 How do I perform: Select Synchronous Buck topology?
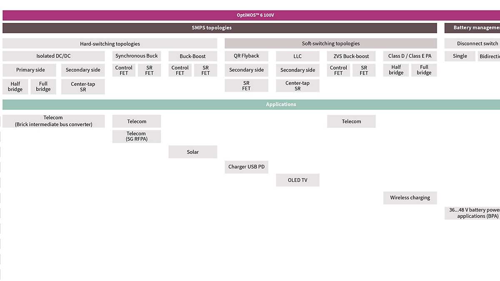pos(136,56)
